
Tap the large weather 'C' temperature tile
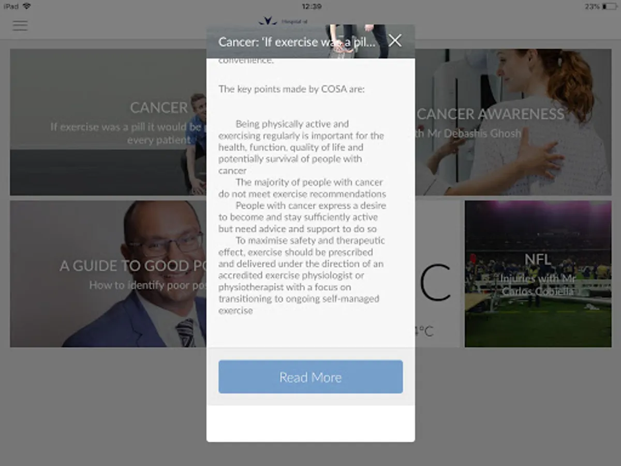click(x=437, y=274)
